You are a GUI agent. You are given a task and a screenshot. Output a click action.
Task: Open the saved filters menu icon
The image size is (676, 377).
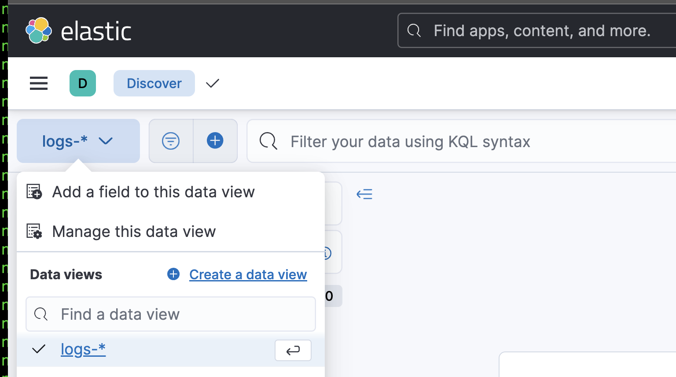tap(171, 141)
